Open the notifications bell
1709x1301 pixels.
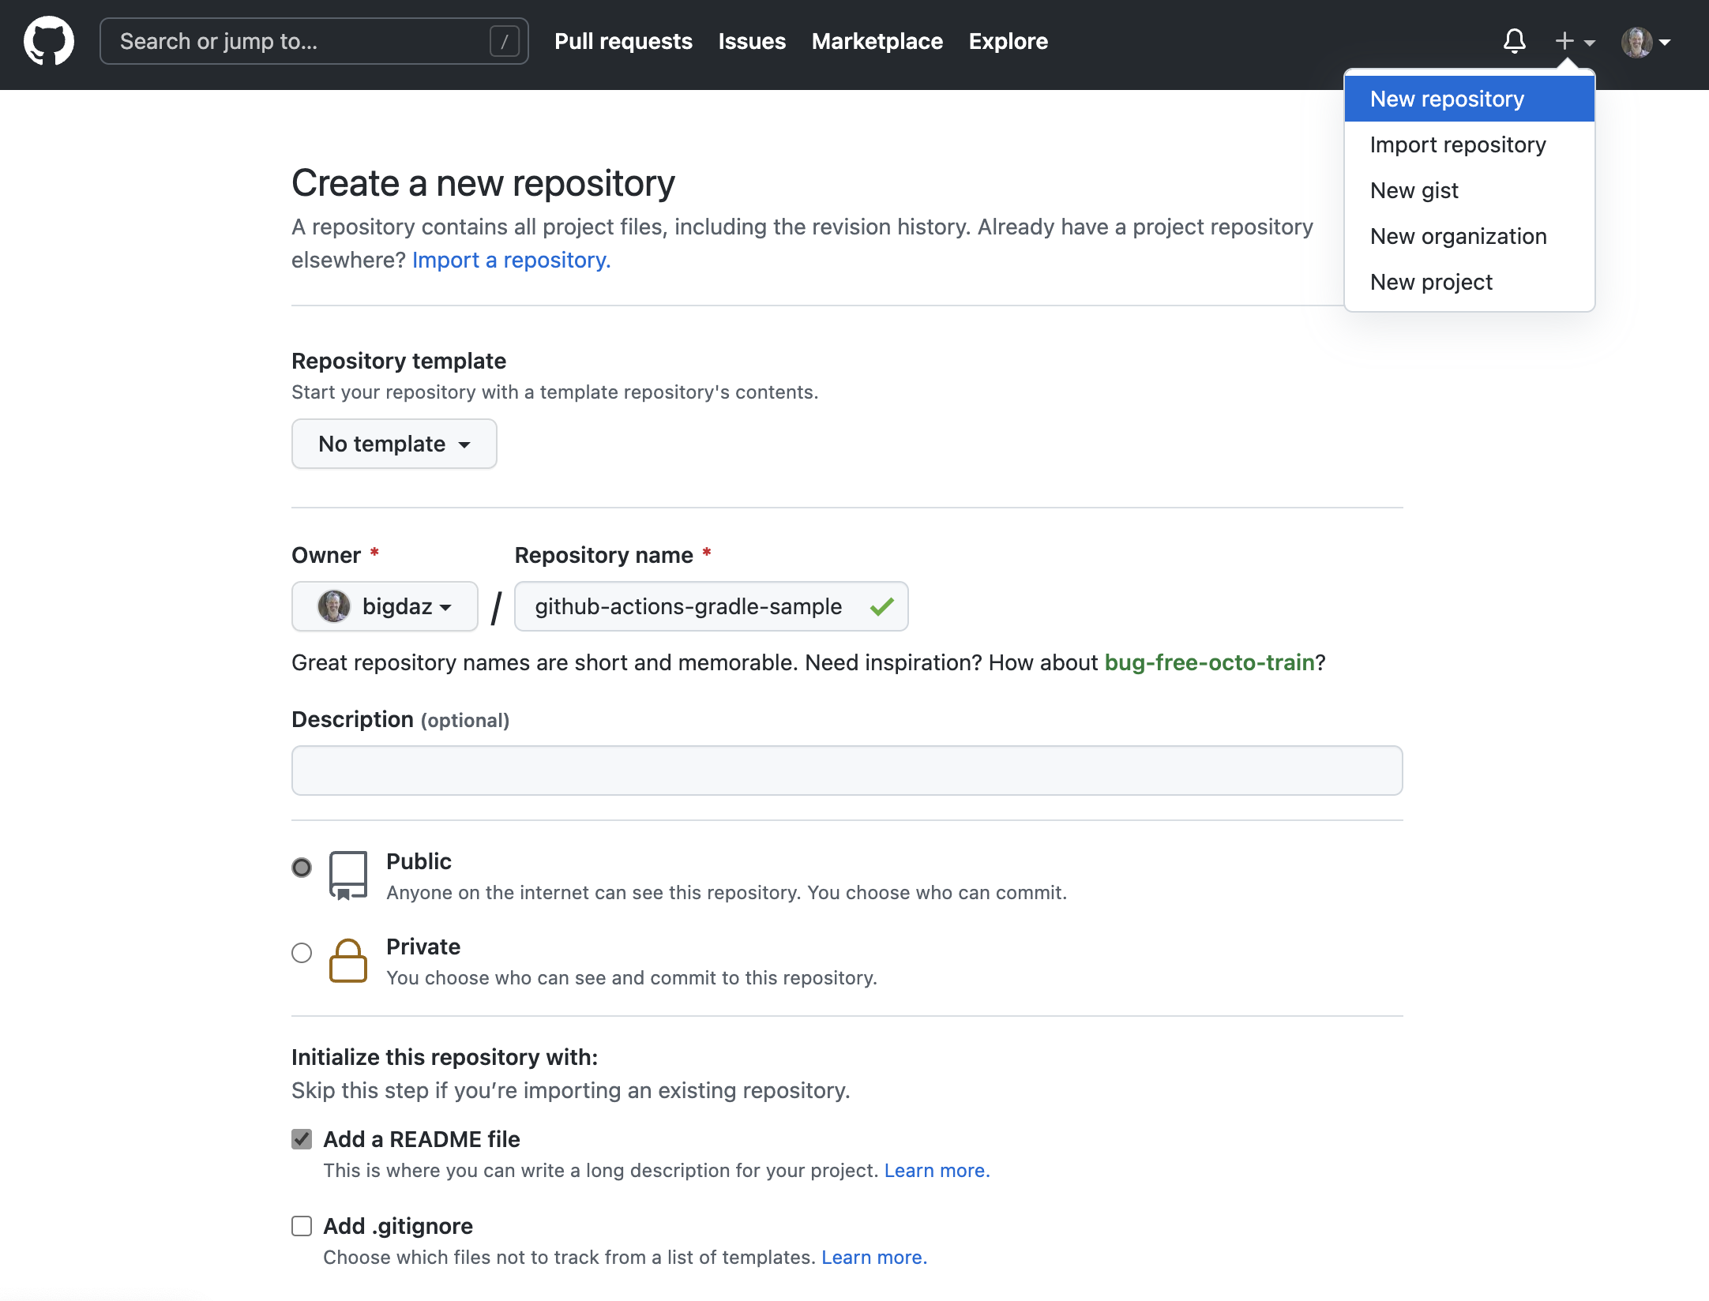1514,41
